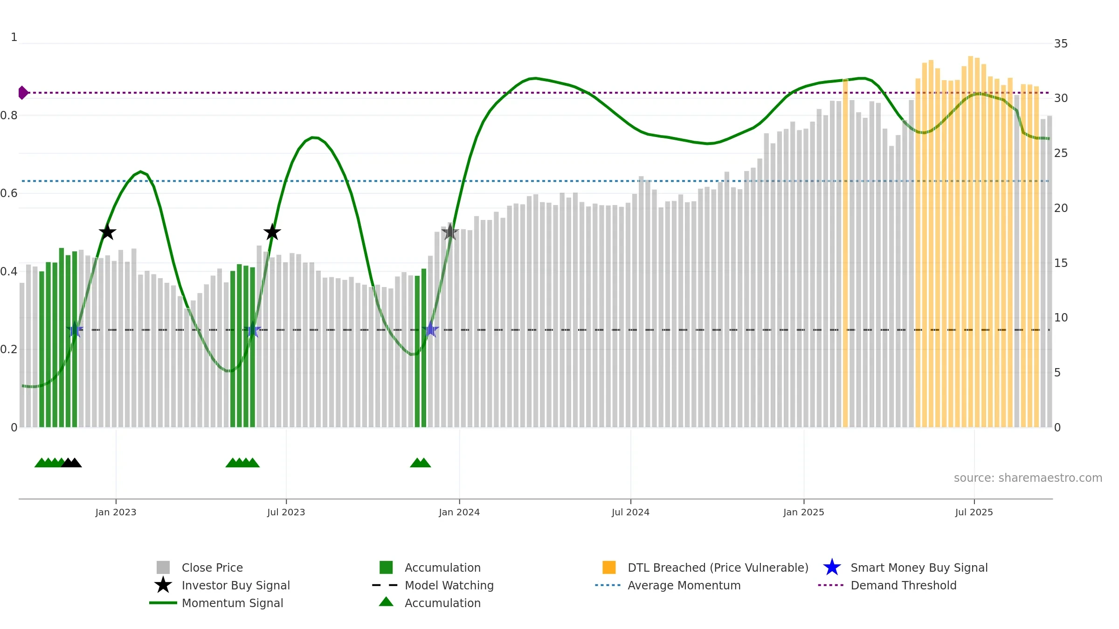Screen dimensions: 1119x629
Task: Click the first black investor buy star before Jan 2023
Action: point(107,232)
